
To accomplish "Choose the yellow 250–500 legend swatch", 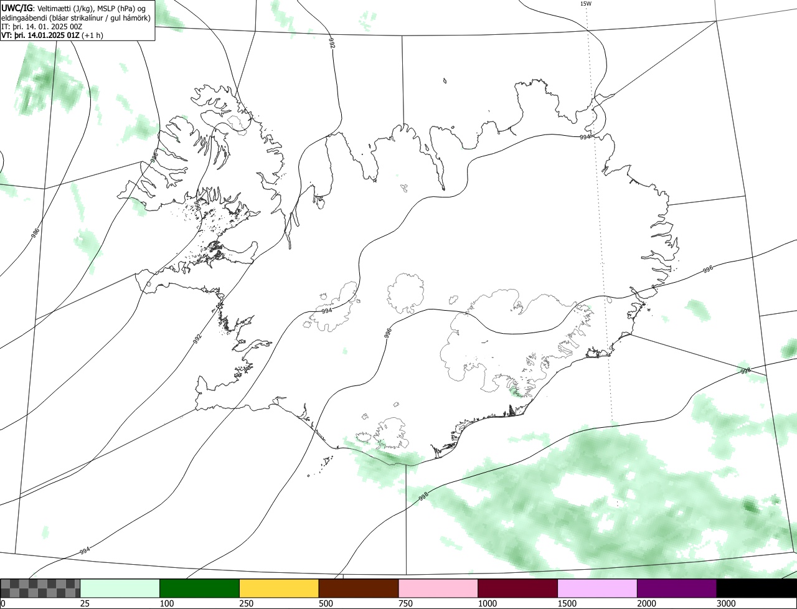I will pos(279,588).
